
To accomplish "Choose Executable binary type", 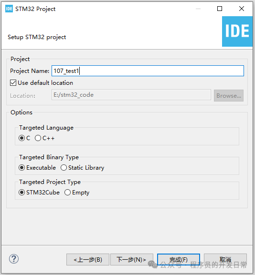I will click(21, 168).
